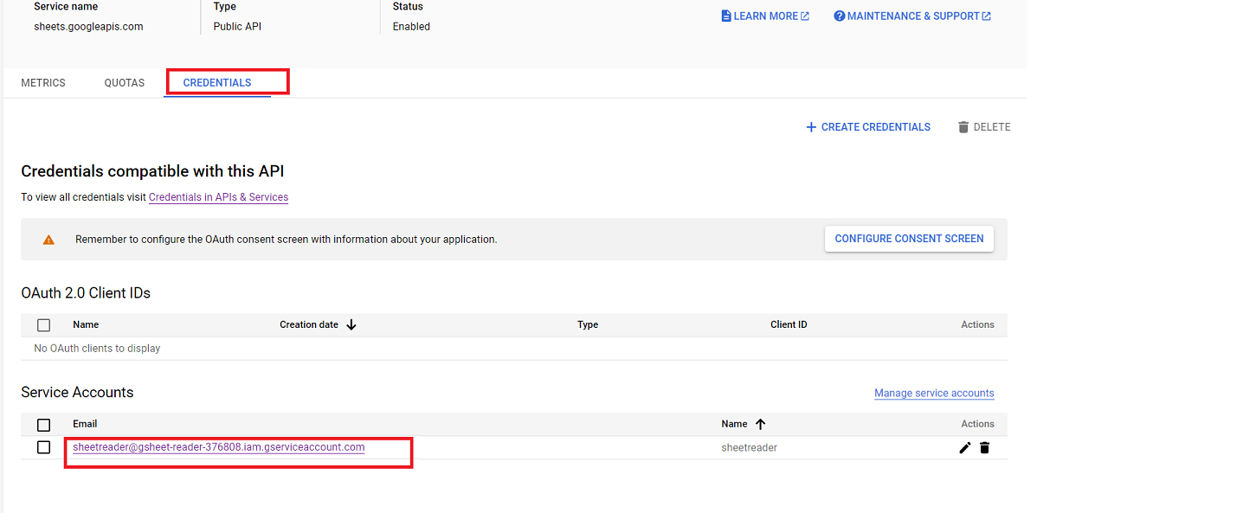Click the Public API type value

(237, 27)
